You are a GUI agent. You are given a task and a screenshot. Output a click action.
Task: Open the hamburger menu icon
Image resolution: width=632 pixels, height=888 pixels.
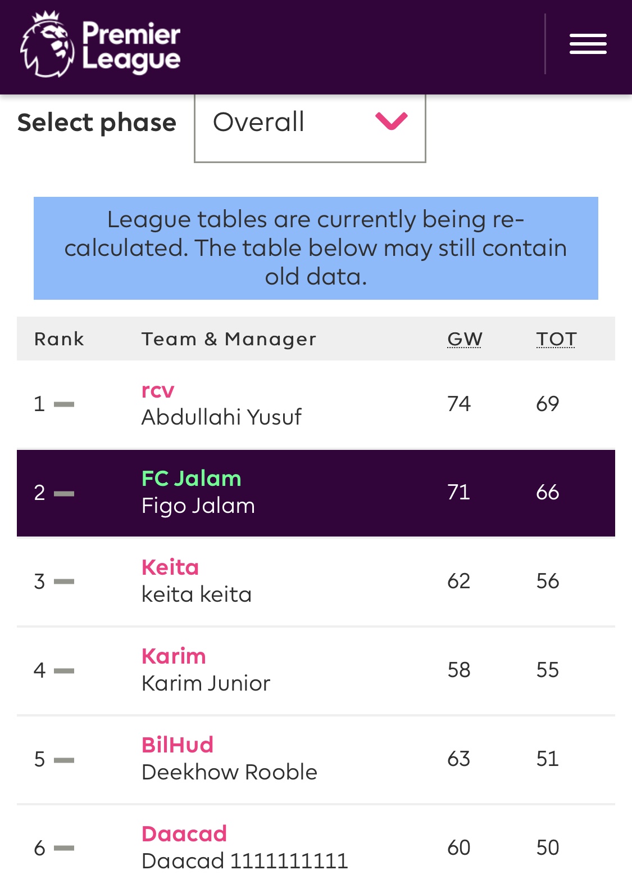click(588, 44)
